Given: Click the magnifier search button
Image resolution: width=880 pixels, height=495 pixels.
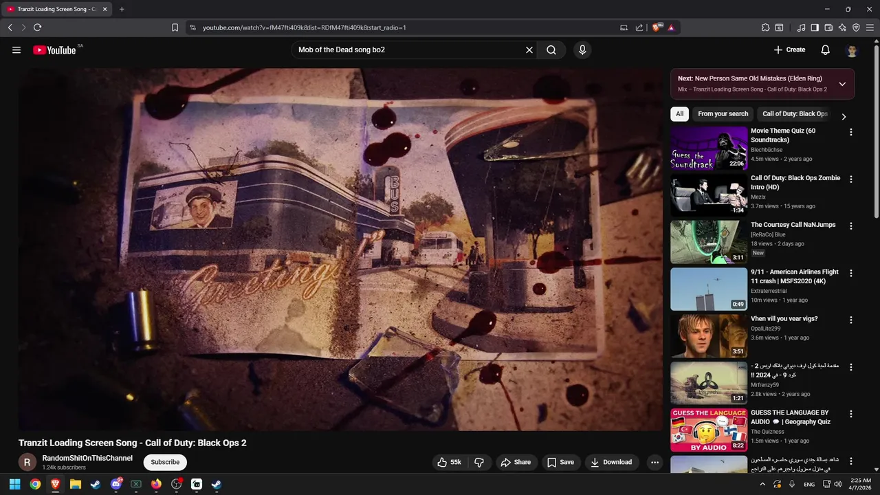Looking at the screenshot, I should pyautogui.click(x=551, y=50).
